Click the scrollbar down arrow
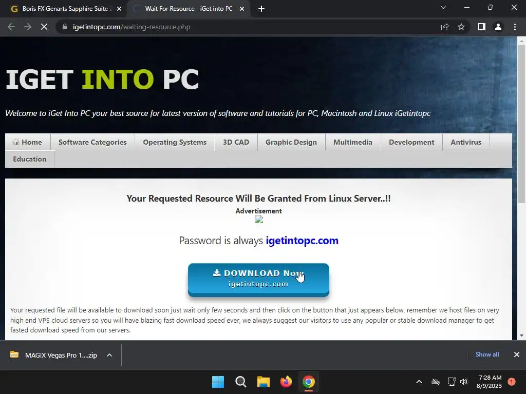This screenshot has width=526, height=394. coord(521,336)
